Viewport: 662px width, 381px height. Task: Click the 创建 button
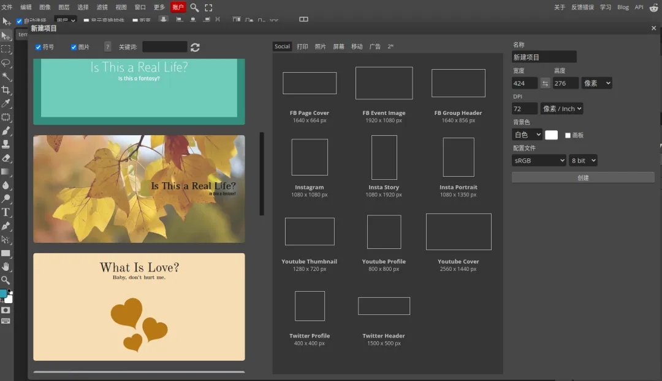(x=583, y=178)
